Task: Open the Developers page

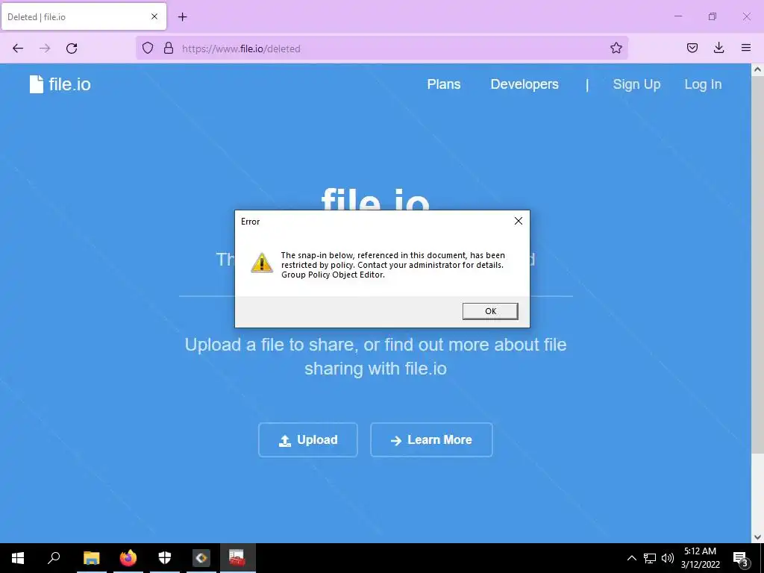Action: 525,84
